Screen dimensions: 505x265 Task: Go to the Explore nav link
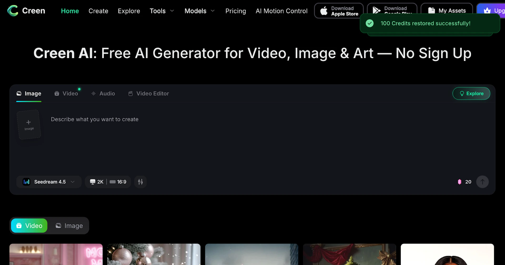click(129, 11)
